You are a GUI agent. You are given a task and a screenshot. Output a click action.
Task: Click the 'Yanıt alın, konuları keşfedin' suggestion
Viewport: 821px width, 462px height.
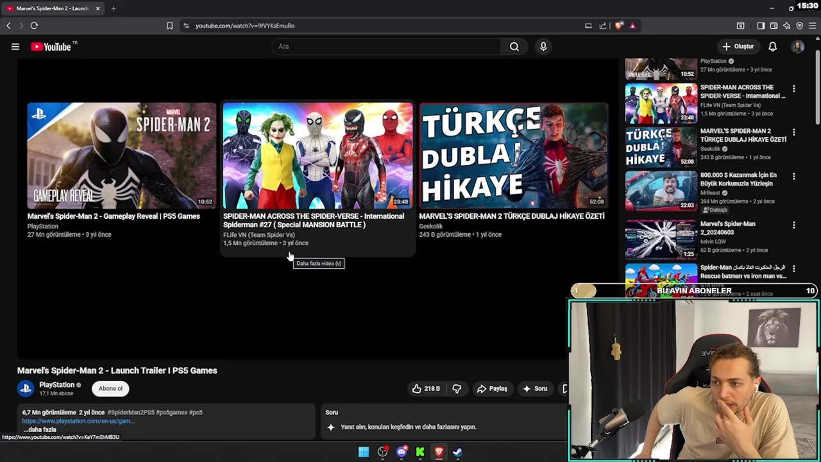pyautogui.click(x=409, y=427)
